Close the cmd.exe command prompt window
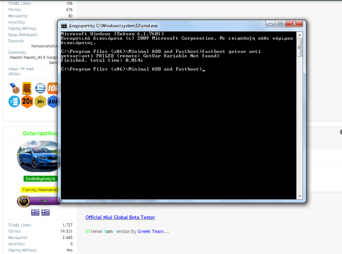 point(294,24)
